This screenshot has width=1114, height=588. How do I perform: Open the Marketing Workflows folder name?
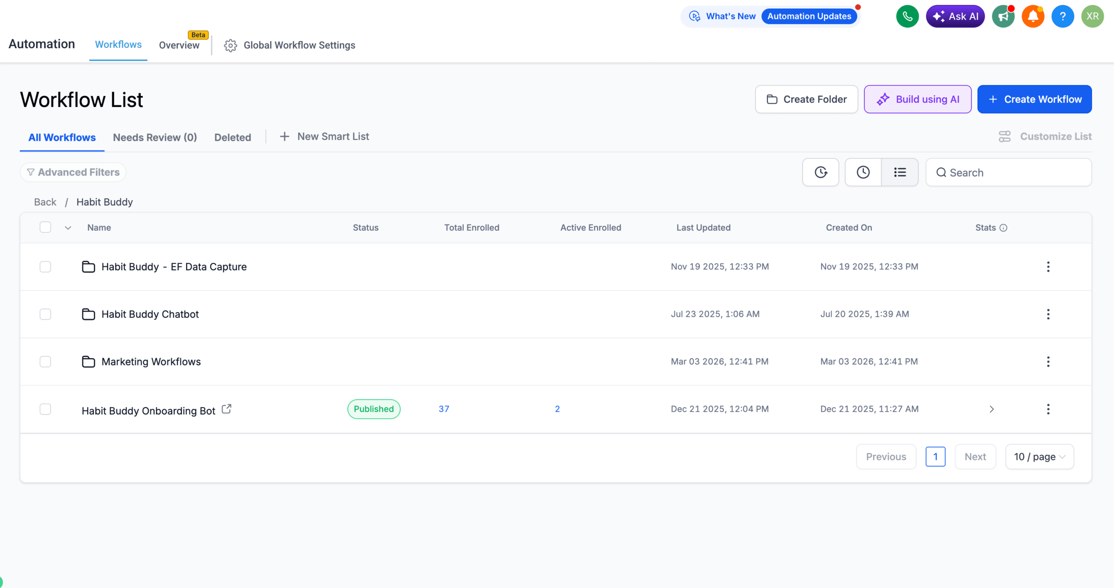pos(151,361)
